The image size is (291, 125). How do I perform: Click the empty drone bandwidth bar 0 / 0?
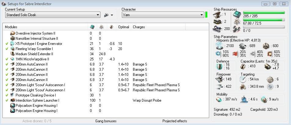pos(264,27)
